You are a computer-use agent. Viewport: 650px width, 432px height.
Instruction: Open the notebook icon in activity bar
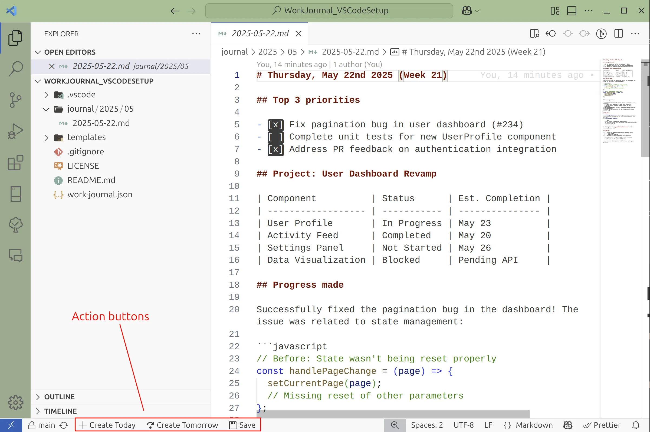click(15, 194)
